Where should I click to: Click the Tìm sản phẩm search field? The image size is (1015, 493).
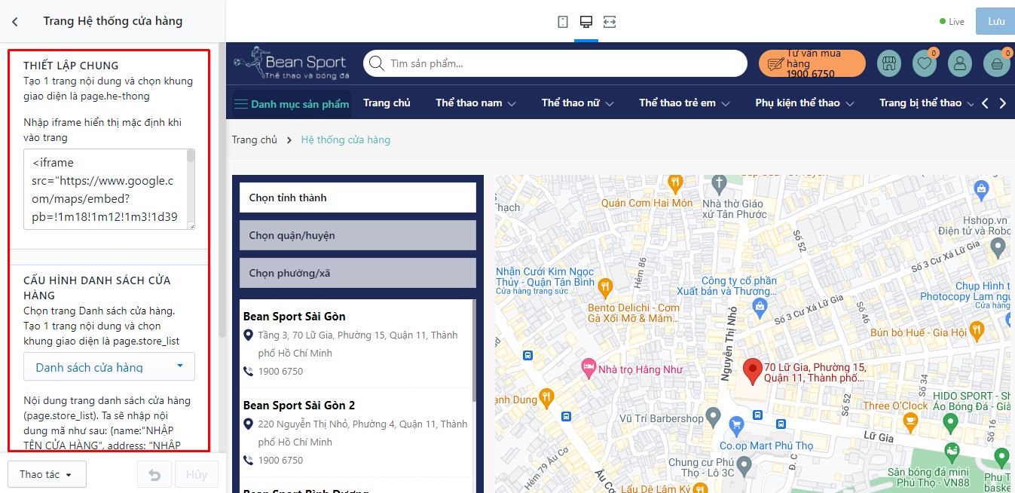click(x=555, y=63)
